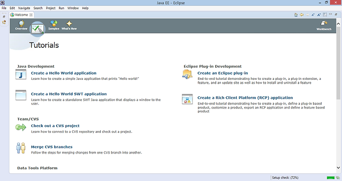The height and width of the screenshot is (181, 342).
Task: Click 'Follow the steps for merging changes' text
Action: [86, 153]
